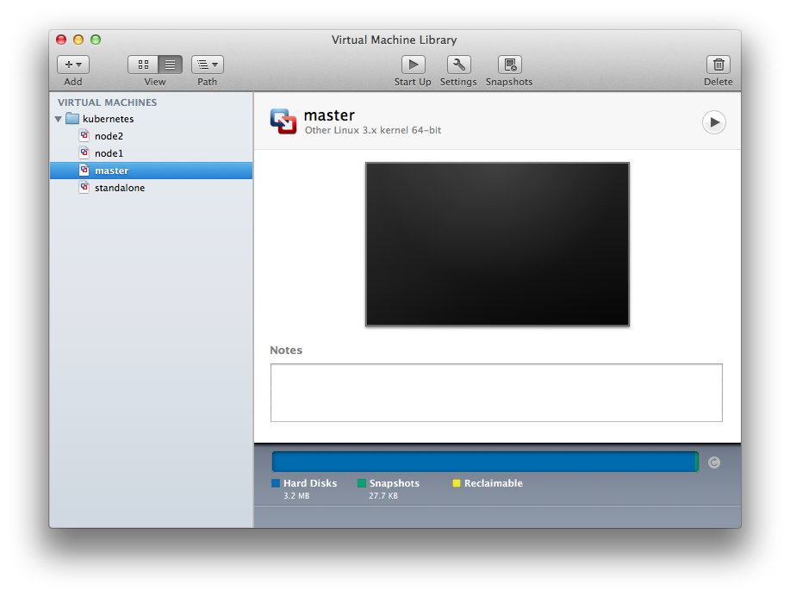Open Settings with the wrench icon
Viewport: 790px width, 596px height.
click(x=458, y=65)
